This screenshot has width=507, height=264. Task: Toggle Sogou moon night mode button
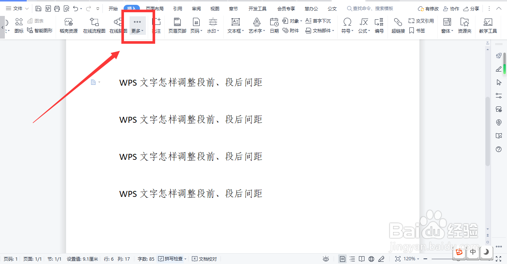(486, 252)
